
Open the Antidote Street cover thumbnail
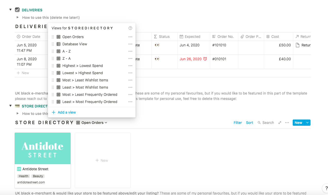[x=43, y=148]
